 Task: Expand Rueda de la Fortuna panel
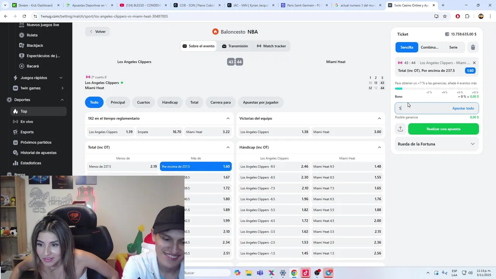tap(437, 144)
